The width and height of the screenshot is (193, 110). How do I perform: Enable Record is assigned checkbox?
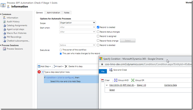point(98,36)
